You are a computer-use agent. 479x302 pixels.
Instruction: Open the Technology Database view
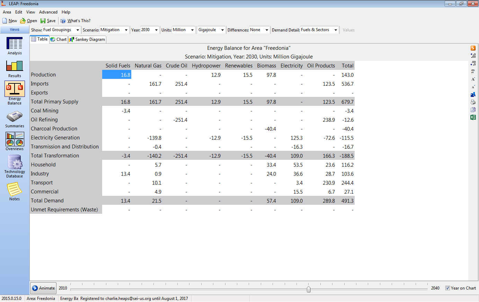[15, 166]
